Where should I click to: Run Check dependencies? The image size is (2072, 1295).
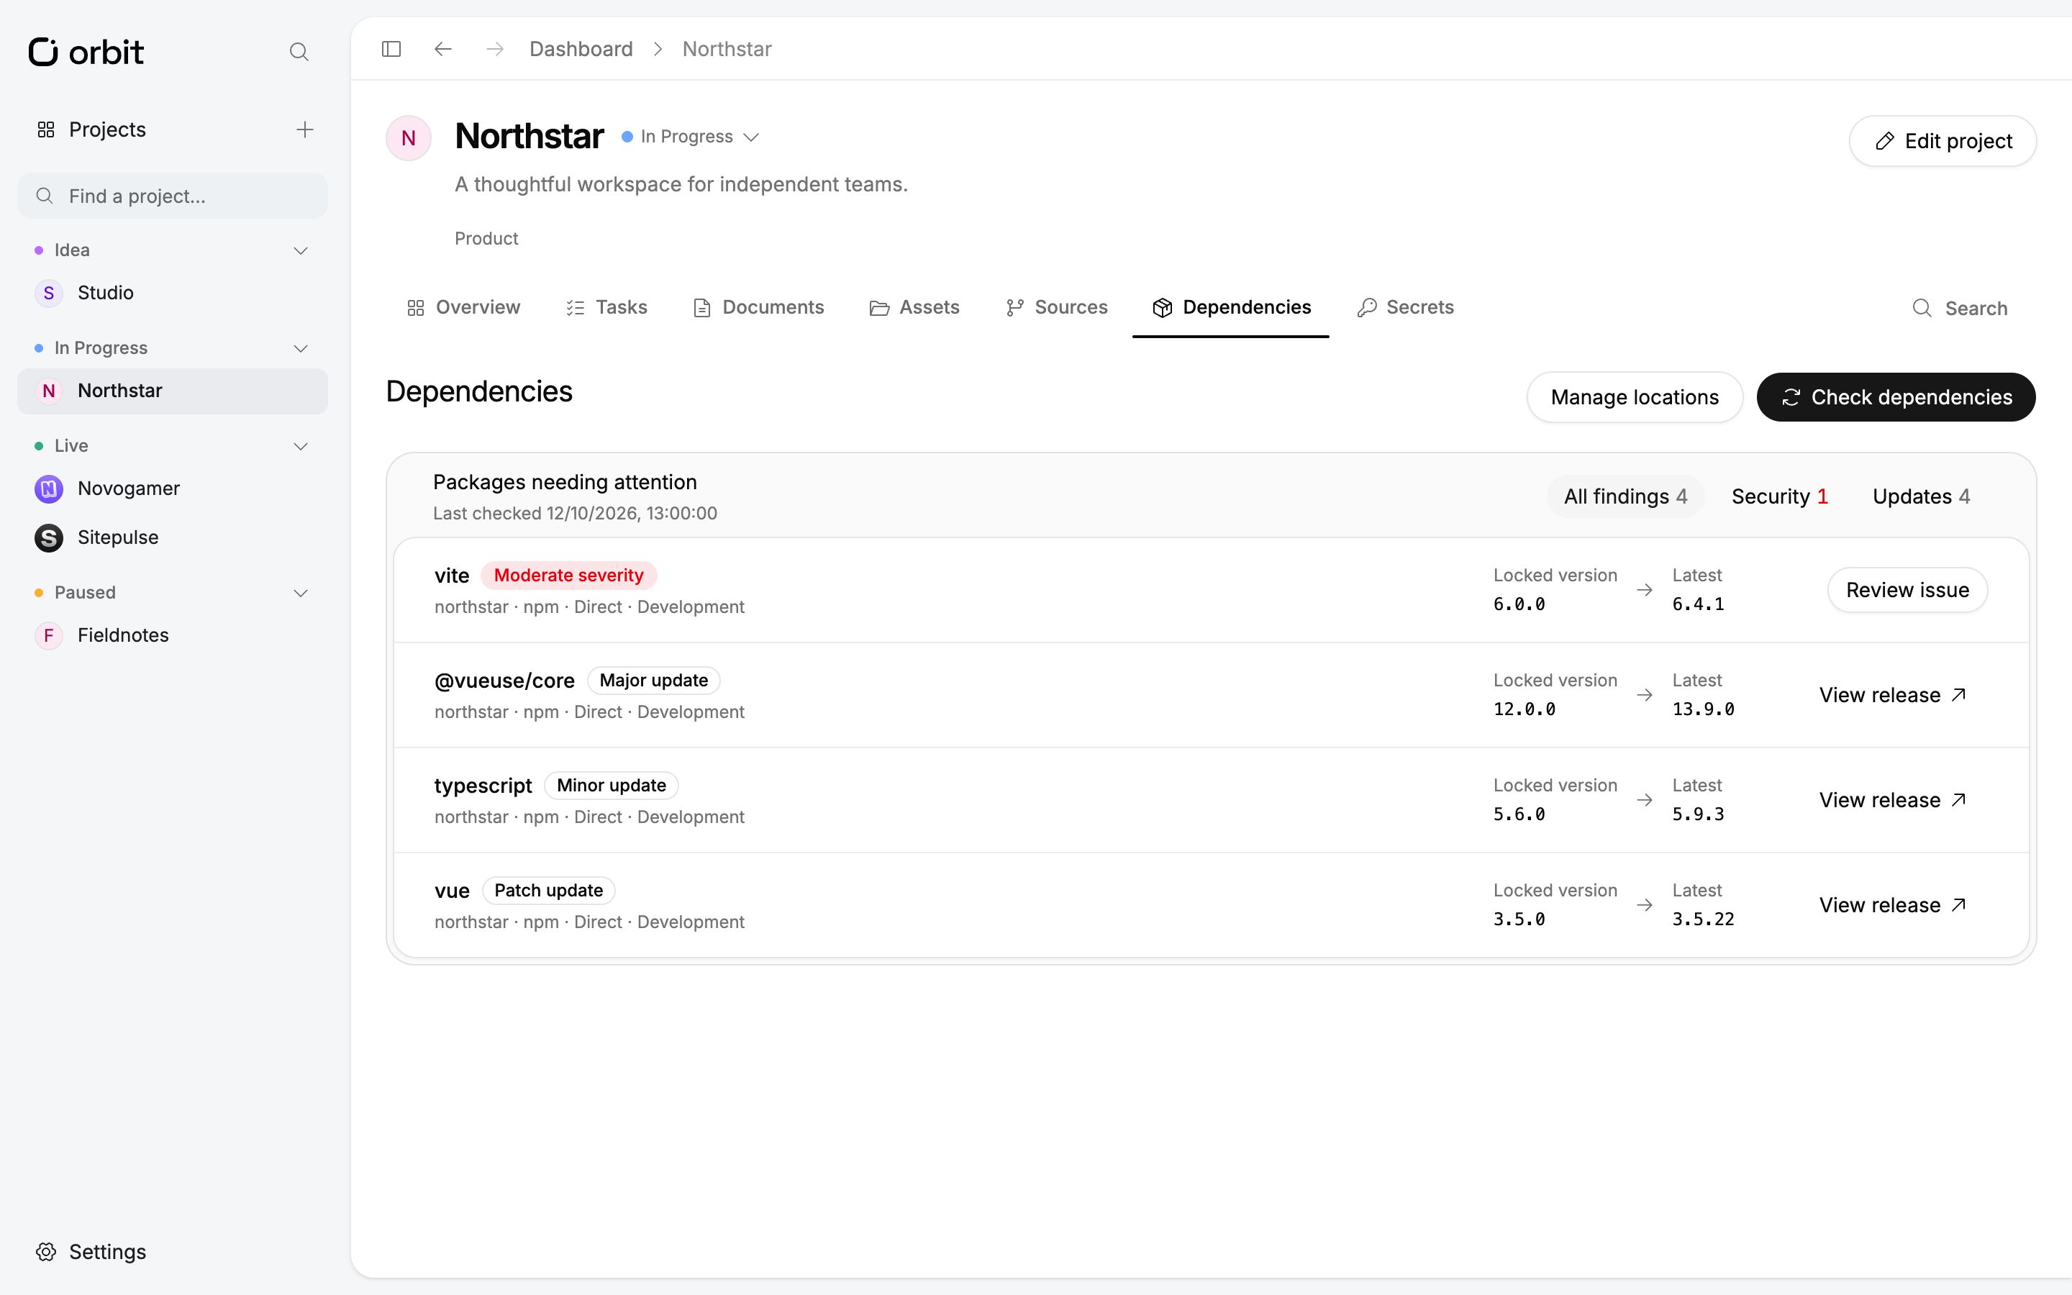pos(1896,397)
